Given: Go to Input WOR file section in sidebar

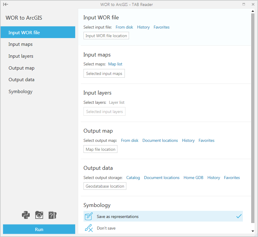Looking at the screenshot, I should (x=38, y=32).
